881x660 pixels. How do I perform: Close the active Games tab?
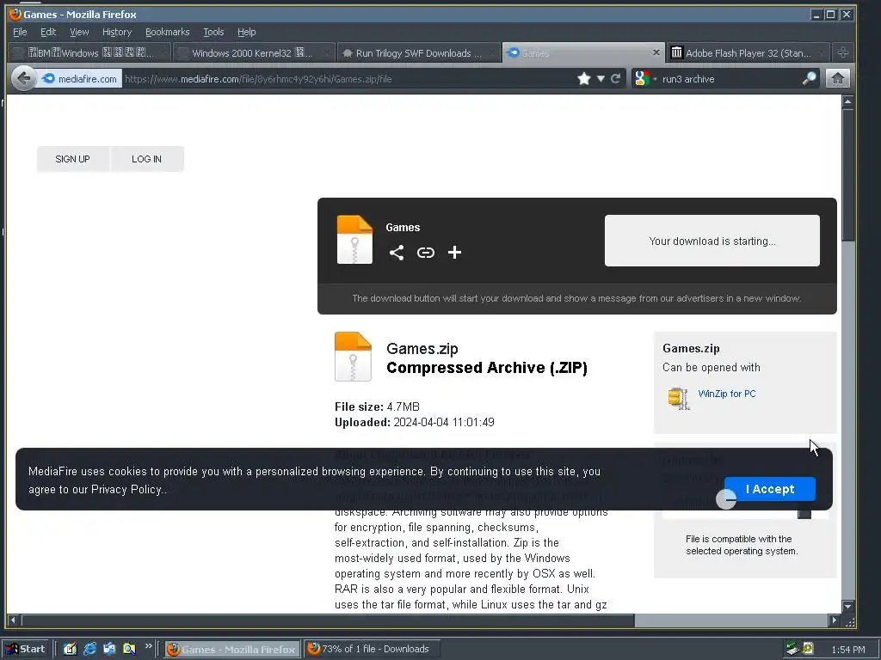click(656, 52)
